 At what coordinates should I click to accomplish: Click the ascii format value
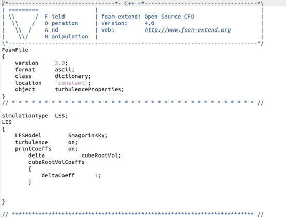[63, 70]
